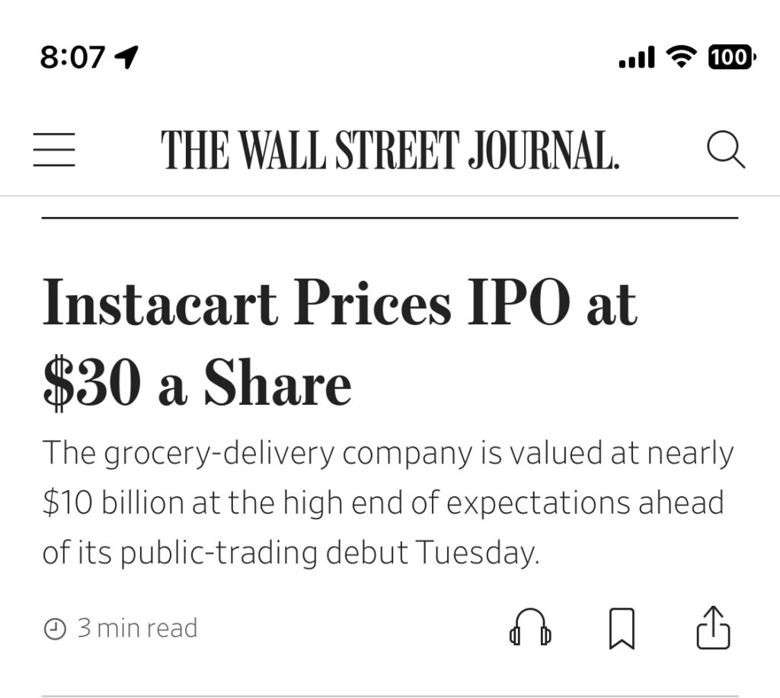Open the Instacart Prices IPO headline
The width and height of the screenshot is (780, 698).
pyautogui.click(x=340, y=343)
